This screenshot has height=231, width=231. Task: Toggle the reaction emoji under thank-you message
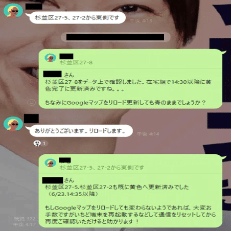click(37, 144)
